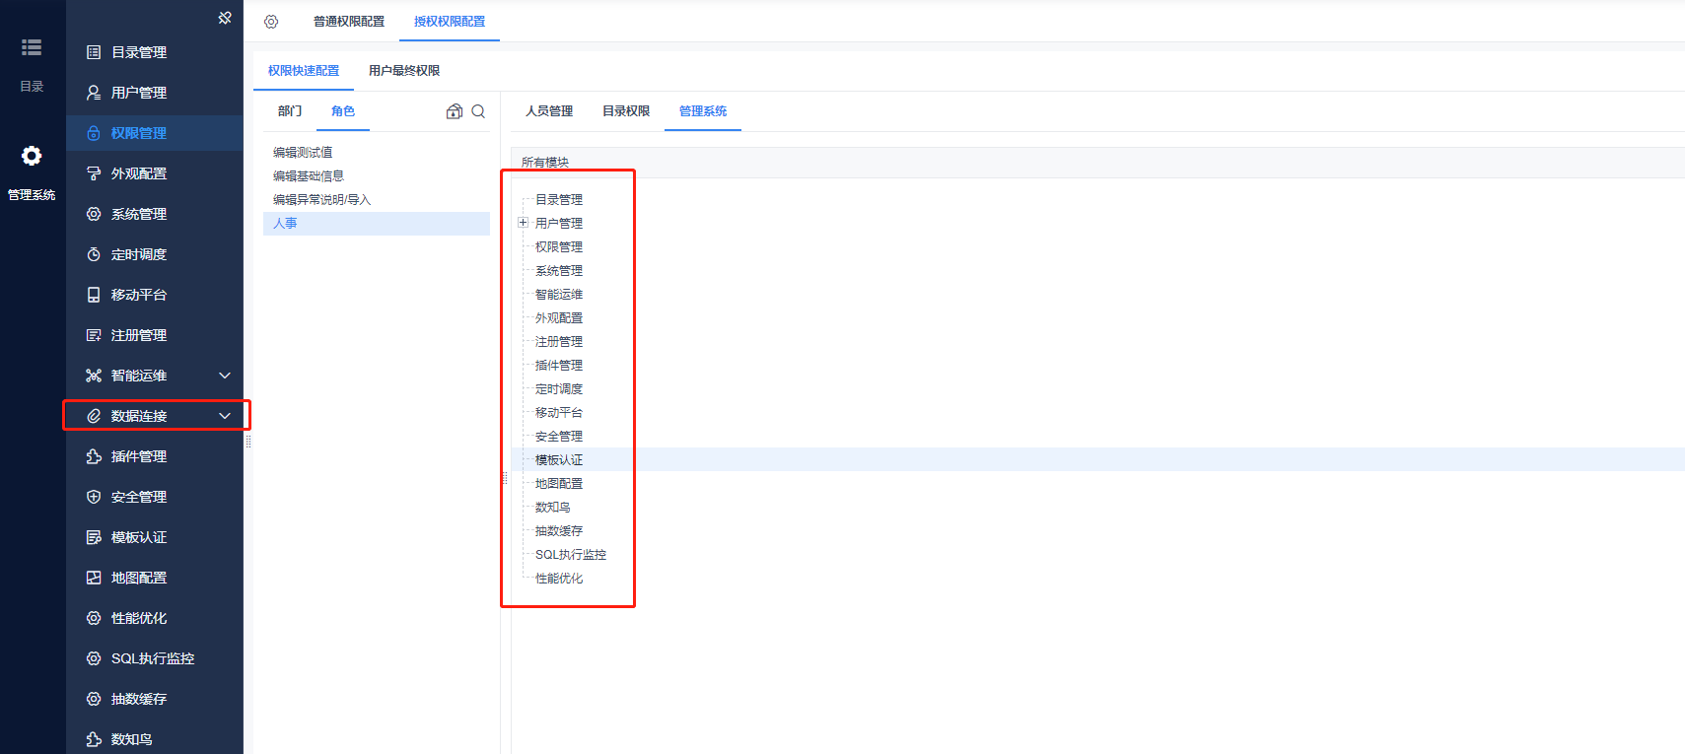Click the 管理系统 gear icon in left rail

click(x=32, y=156)
